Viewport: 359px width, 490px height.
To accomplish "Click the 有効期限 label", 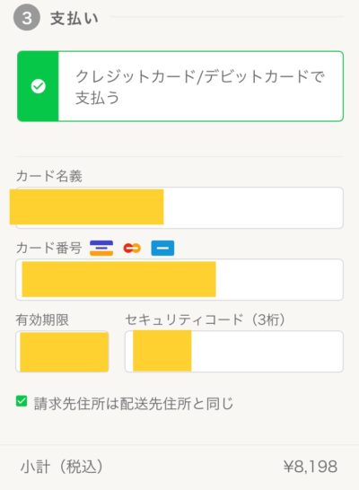I will tap(42, 319).
